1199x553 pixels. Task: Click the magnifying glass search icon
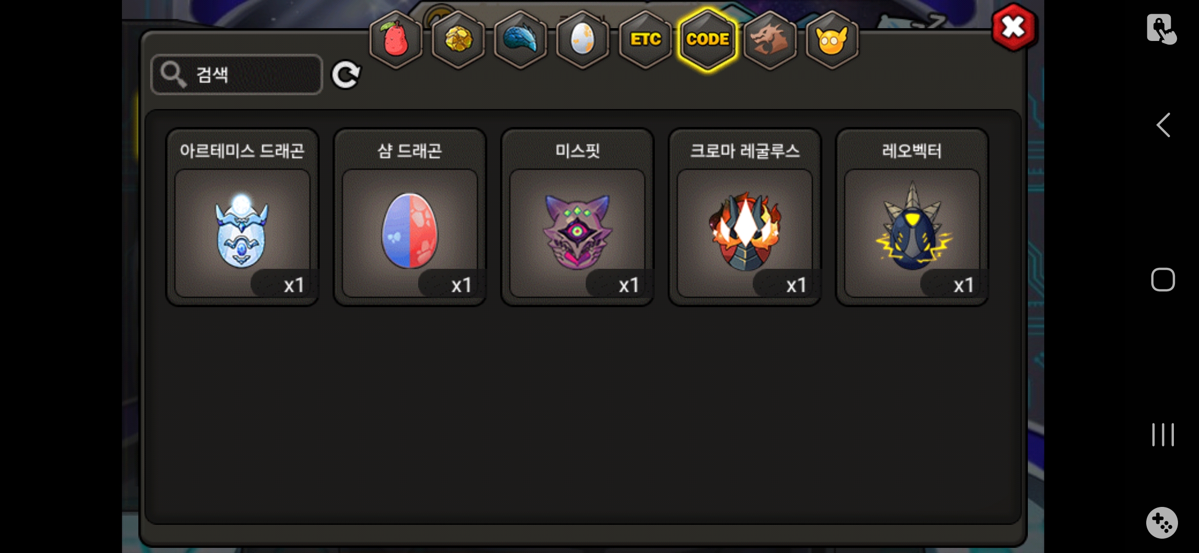coord(173,75)
